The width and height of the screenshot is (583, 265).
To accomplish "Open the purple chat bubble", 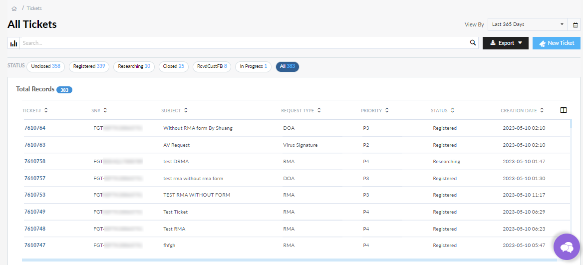I will (567, 247).
